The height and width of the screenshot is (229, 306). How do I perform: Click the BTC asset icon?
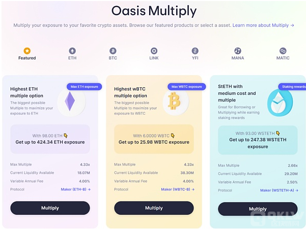[113, 51]
